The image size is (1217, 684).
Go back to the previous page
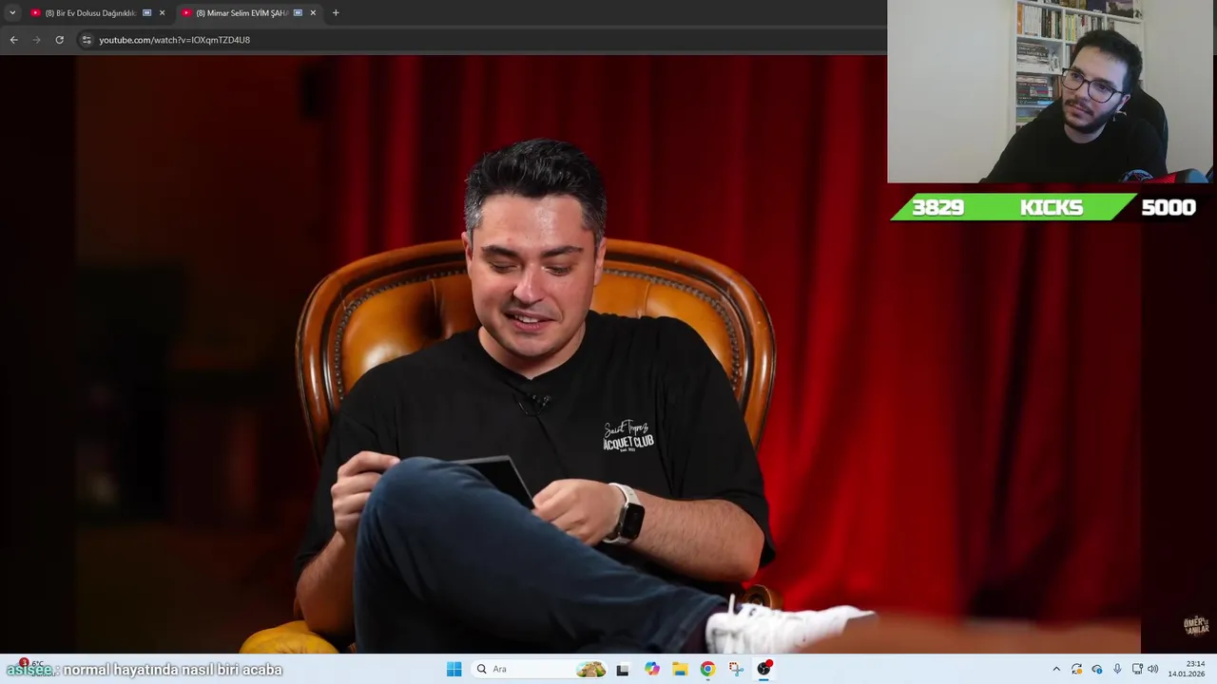tap(13, 40)
